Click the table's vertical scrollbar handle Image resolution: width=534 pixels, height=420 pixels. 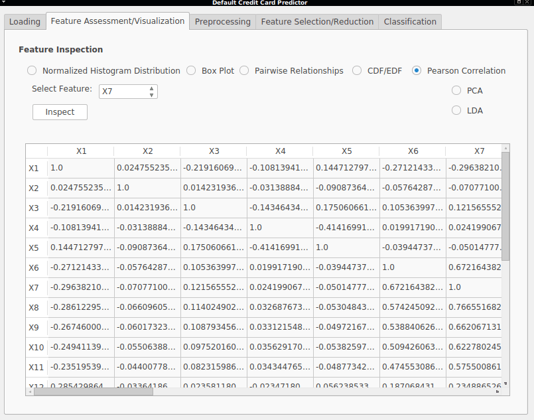(x=505, y=206)
